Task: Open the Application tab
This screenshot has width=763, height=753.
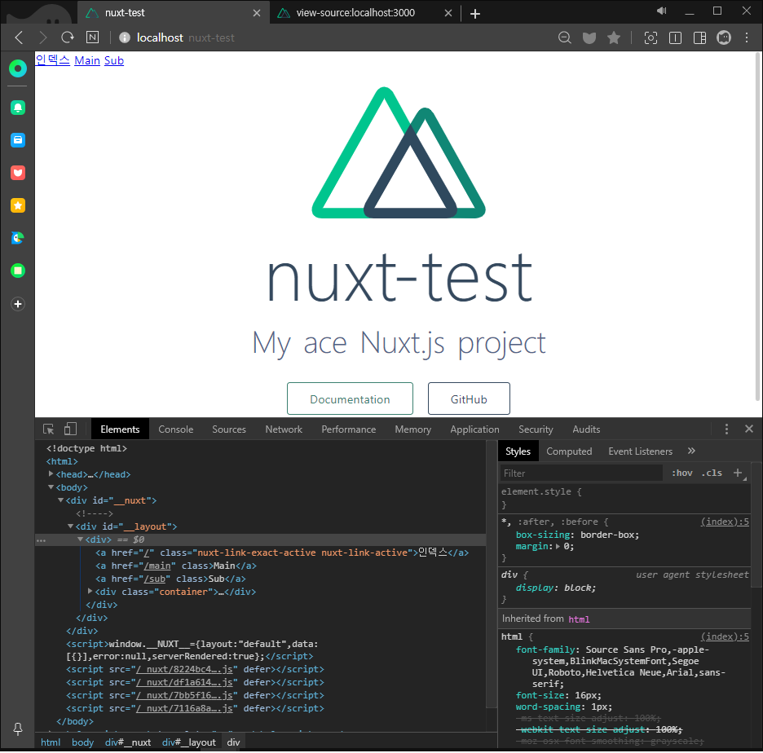Action: (x=474, y=429)
